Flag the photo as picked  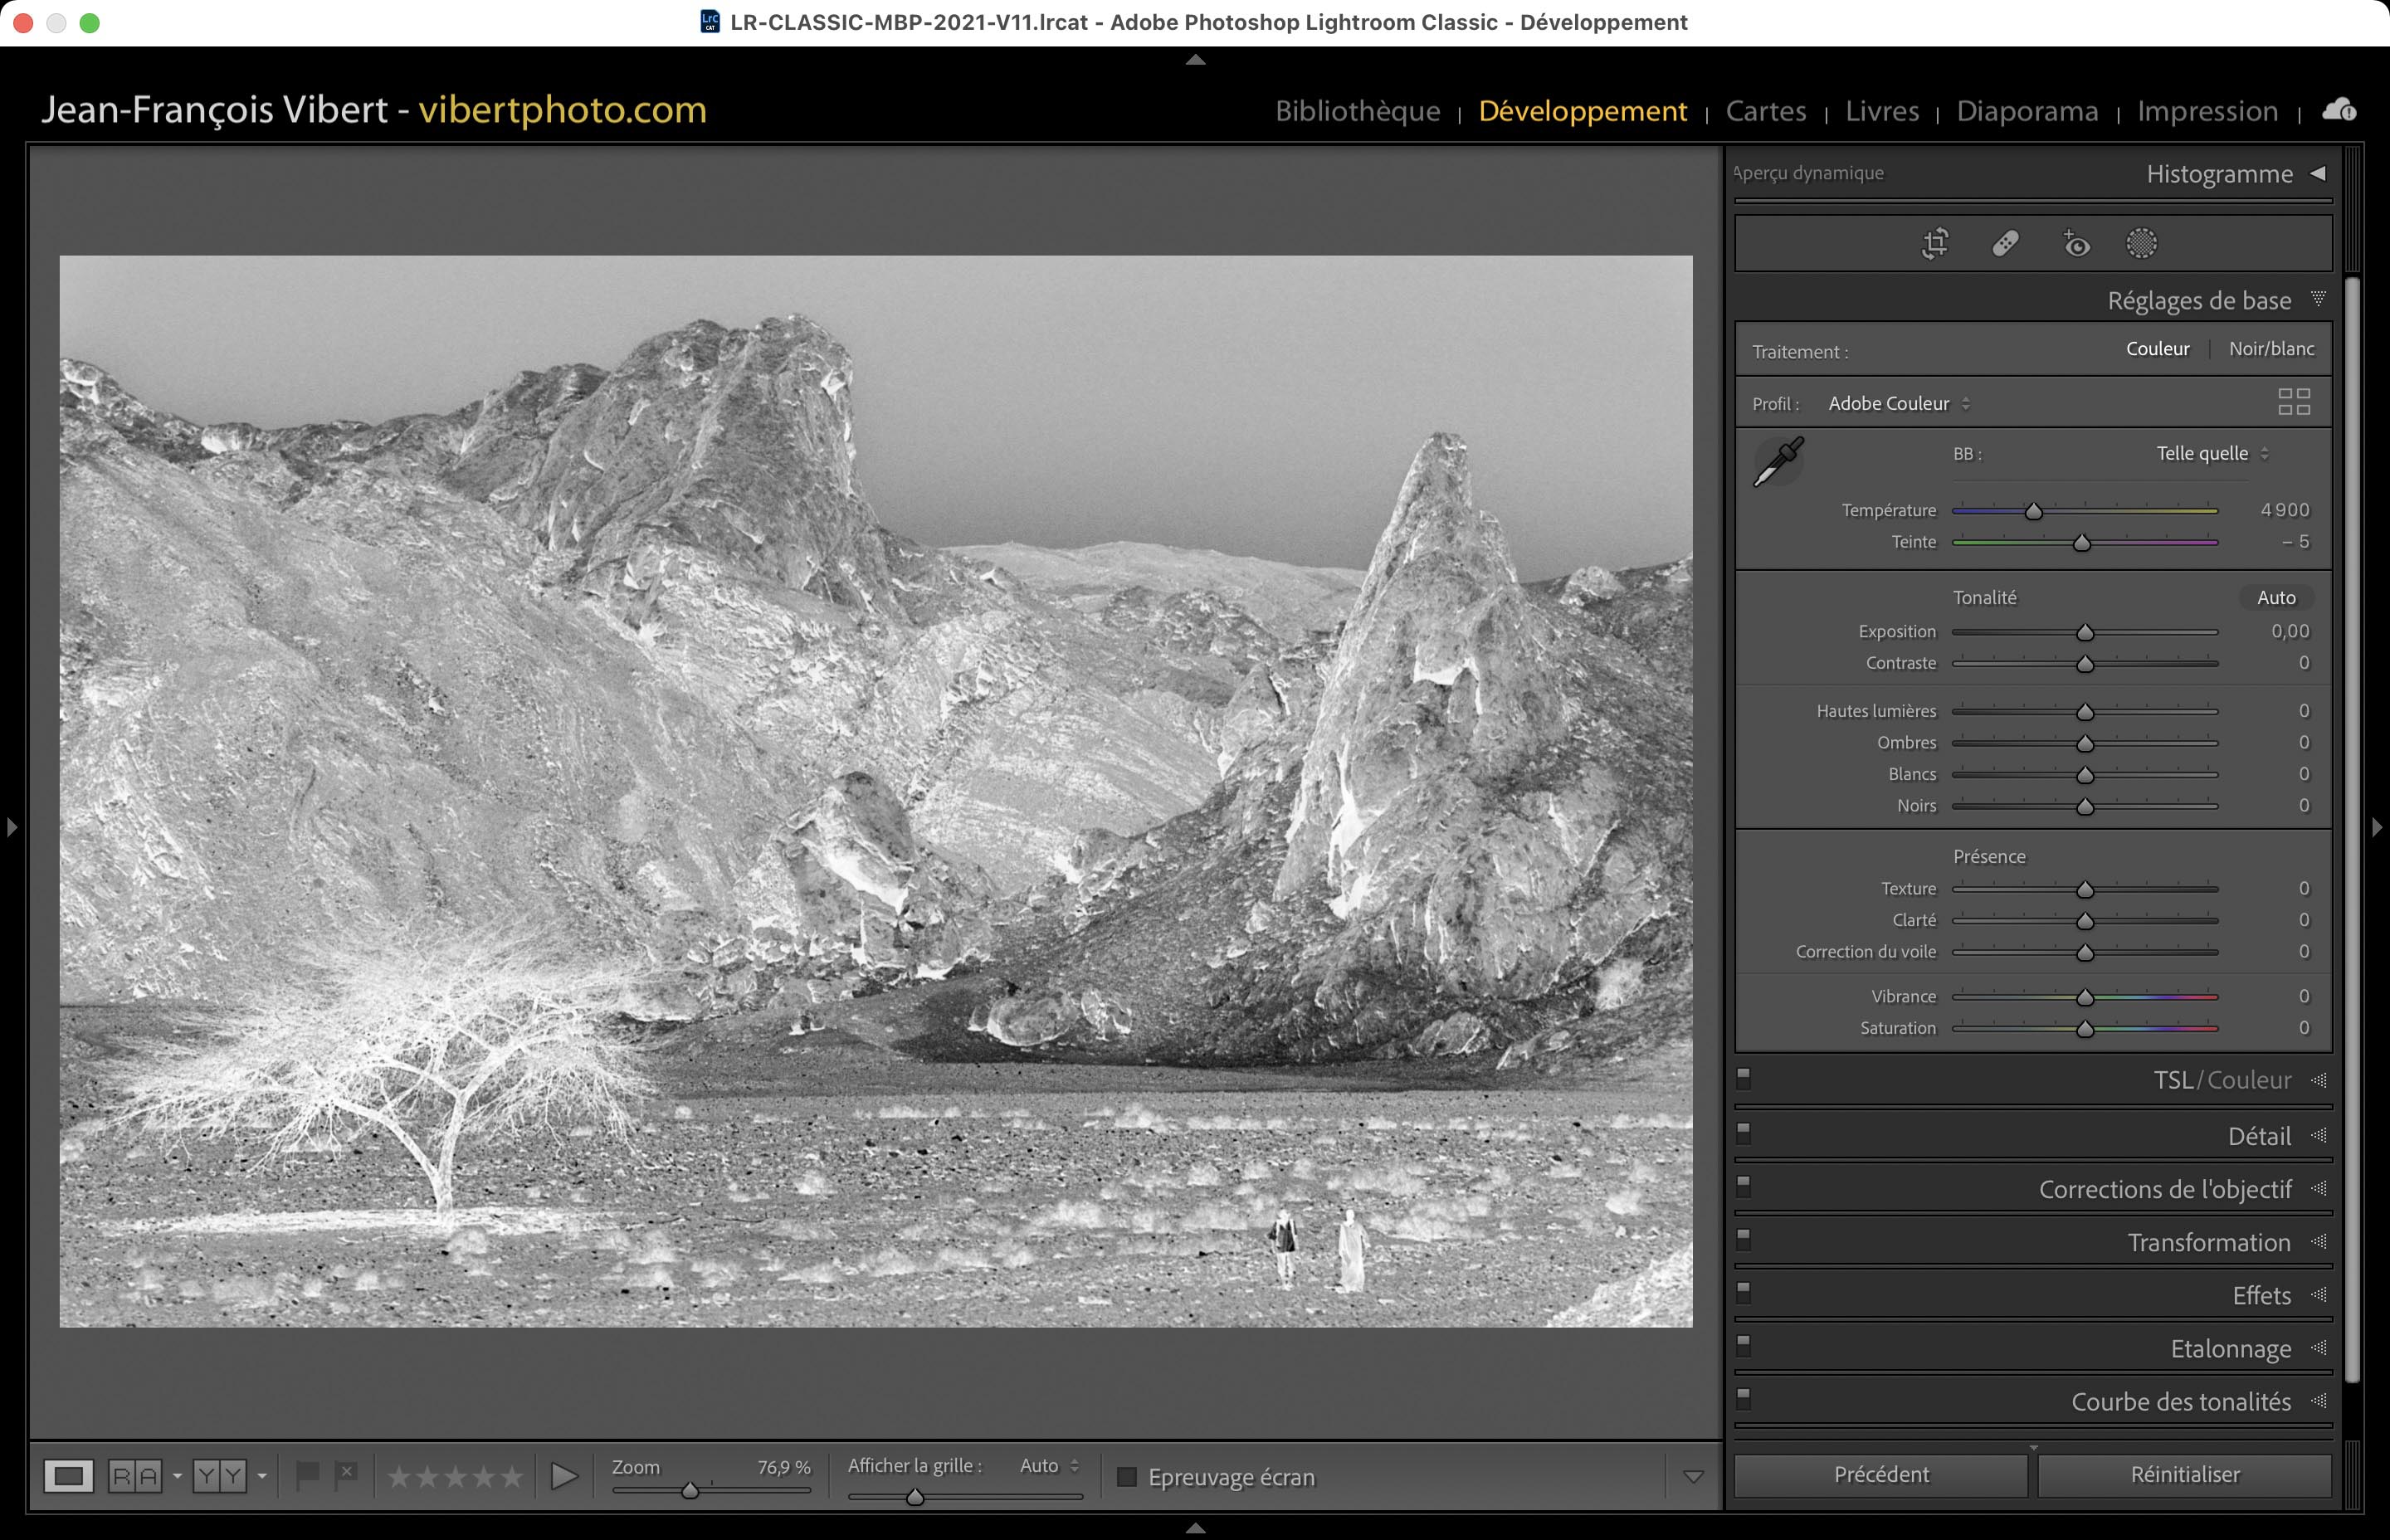tap(307, 1474)
